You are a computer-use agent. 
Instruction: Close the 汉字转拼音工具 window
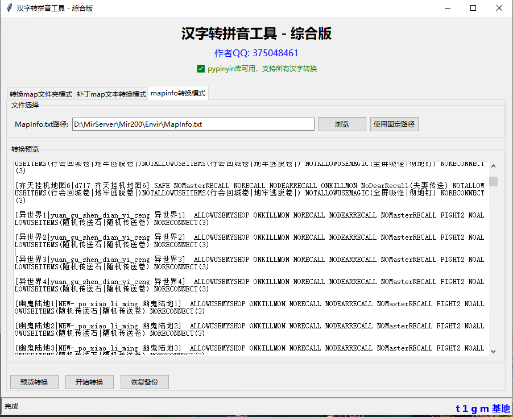[x=499, y=8]
